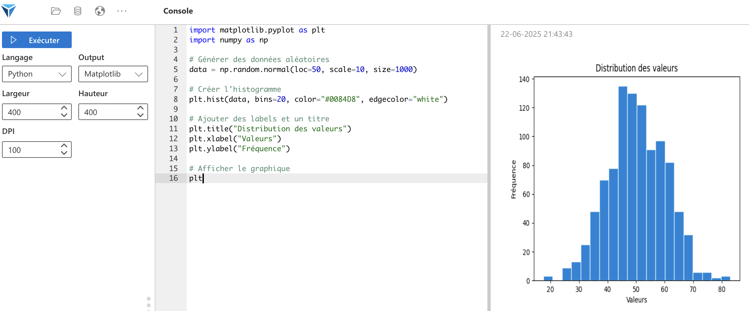Image resolution: width=749 pixels, height=311 pixels.
Task: Click the plt.hist code line
Action: coord(318,99)
